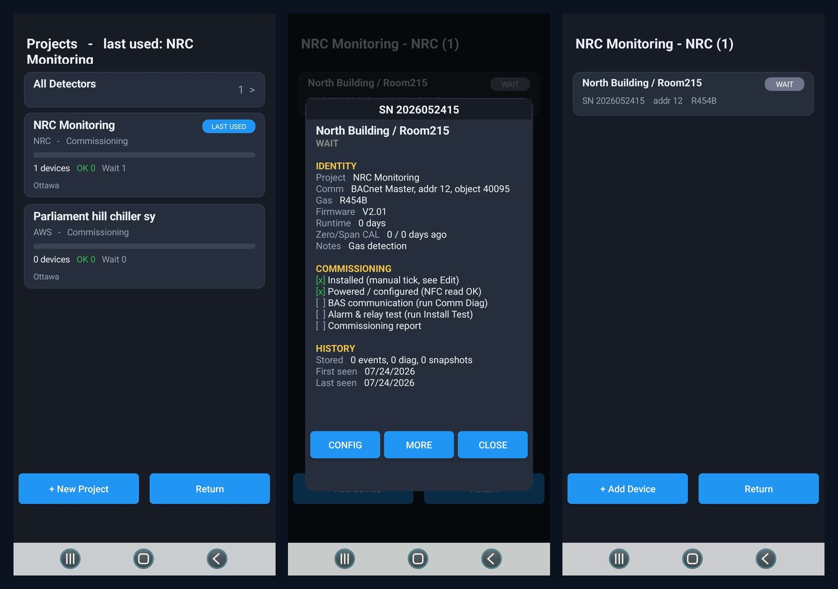The height and width of the screenshot is (589, 838).
Task: Click Parliament hill chiller progress bar
Action: pos(145,246)
